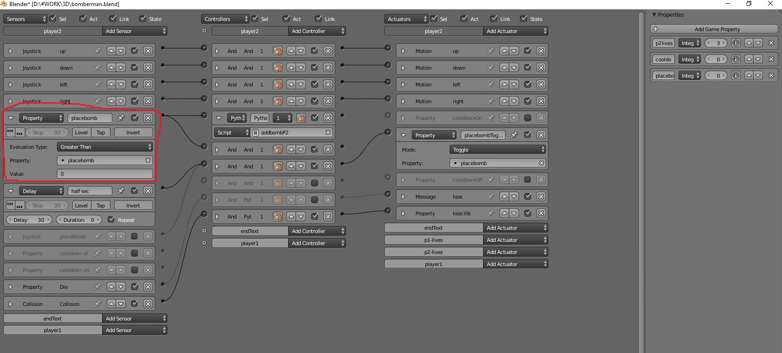Delete the cooldo game property
Image resolution: width=782 pixels, height=353 pixels.
771,60
